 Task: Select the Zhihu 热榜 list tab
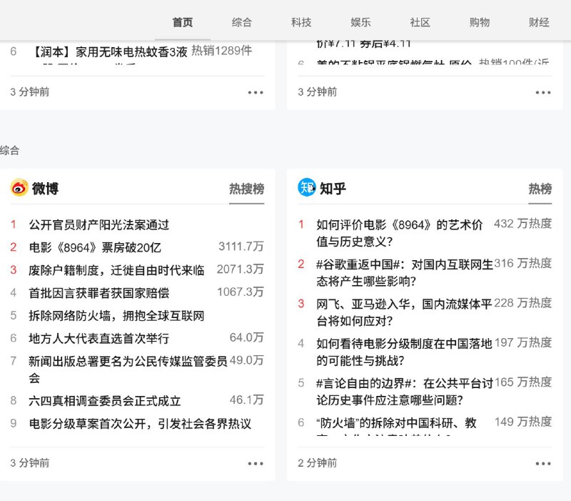(540, 189)
